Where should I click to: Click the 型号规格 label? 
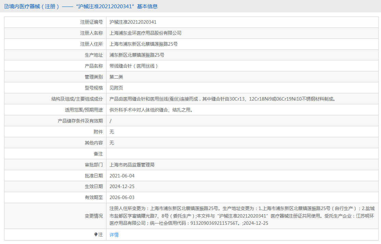[x=94, y=88]
